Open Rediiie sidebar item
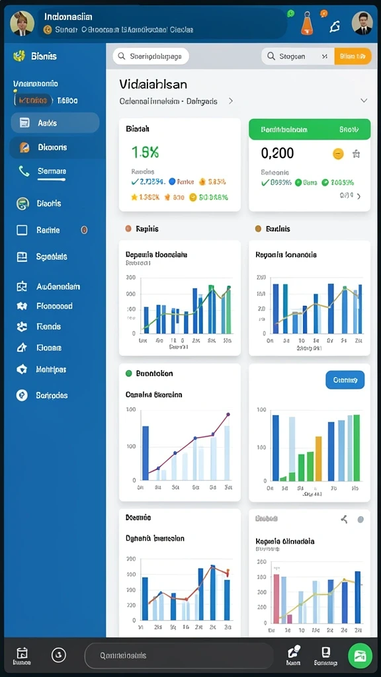Image resolution: width=381 pixels, height=677 pixels. pos(48,230)
